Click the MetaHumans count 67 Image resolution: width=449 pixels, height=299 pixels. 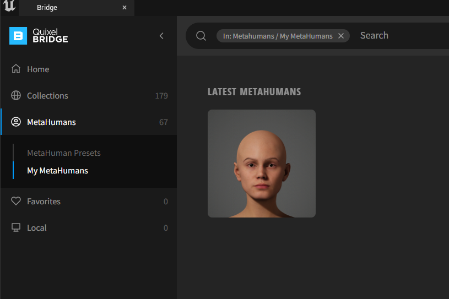[x=164, y=122]
